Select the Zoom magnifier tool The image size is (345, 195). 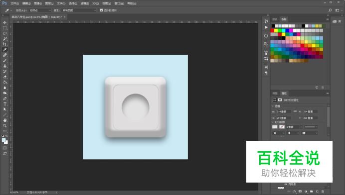tap(4, 126)
